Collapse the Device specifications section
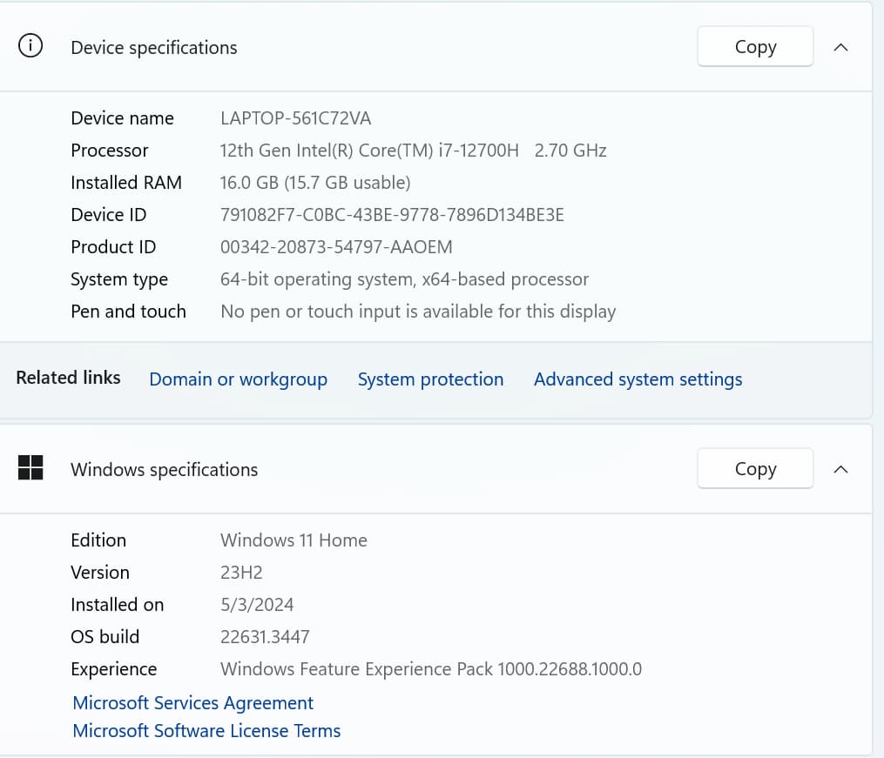This screenshot has width=884, height=758. pyautogui.click(x=840, y=47)
